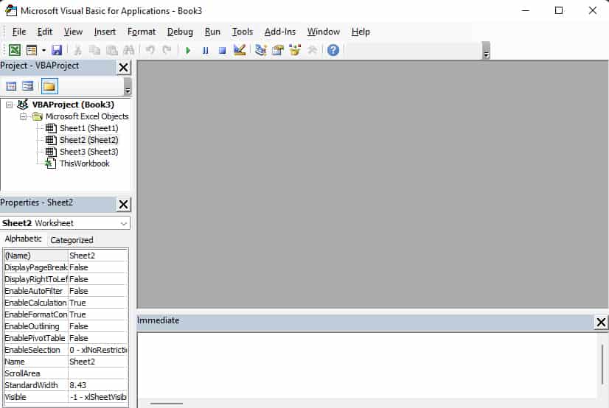Click the Cut scissors icon
This screenshot has height=408, width=609.
tap(77, 50)
